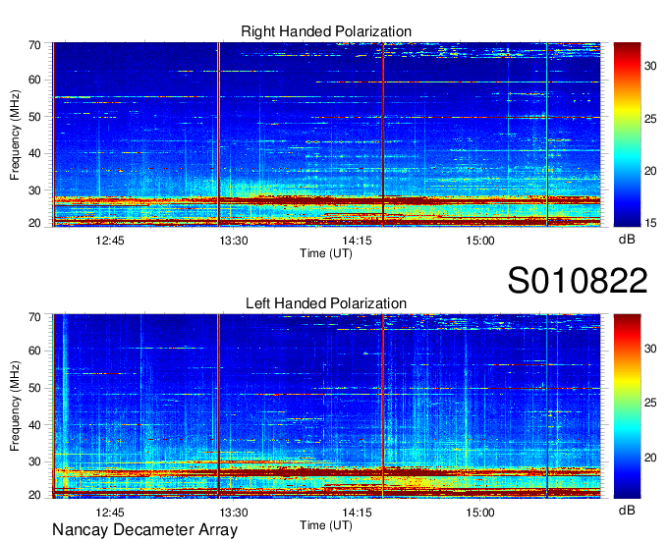Click the 20 MHz tick of Left Handed plot
Viewport: 668px width, 542px height.
coord(34,495)
